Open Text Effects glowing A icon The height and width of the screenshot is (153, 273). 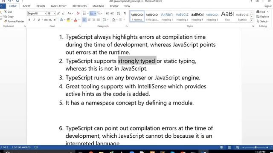click(61, 20)
